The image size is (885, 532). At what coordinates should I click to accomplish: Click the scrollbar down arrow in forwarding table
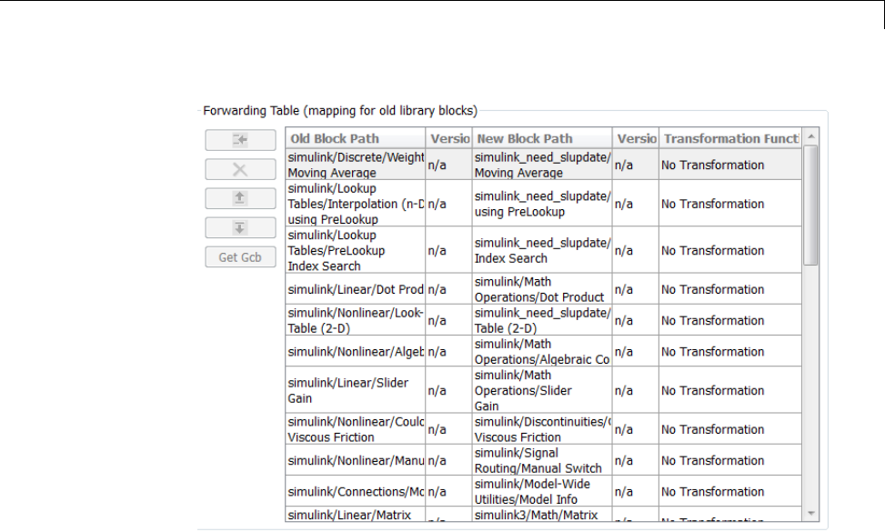(x=811, y=514)
